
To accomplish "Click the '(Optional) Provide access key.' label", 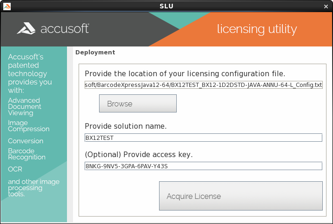I will [139, 154].
